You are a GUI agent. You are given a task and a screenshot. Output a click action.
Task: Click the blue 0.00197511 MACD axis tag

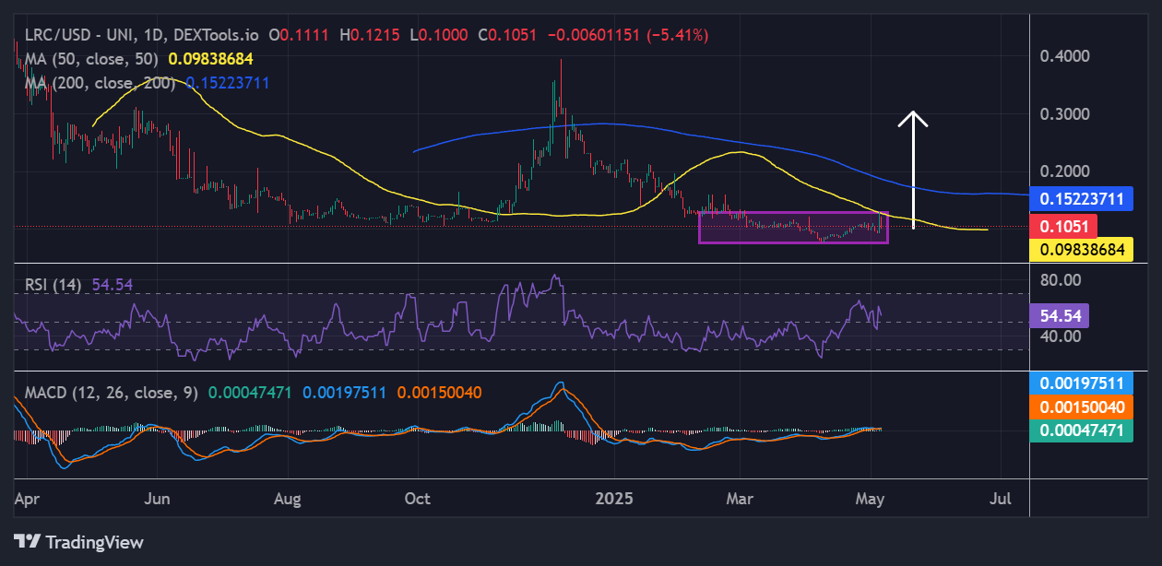(x=1081, y=383)
